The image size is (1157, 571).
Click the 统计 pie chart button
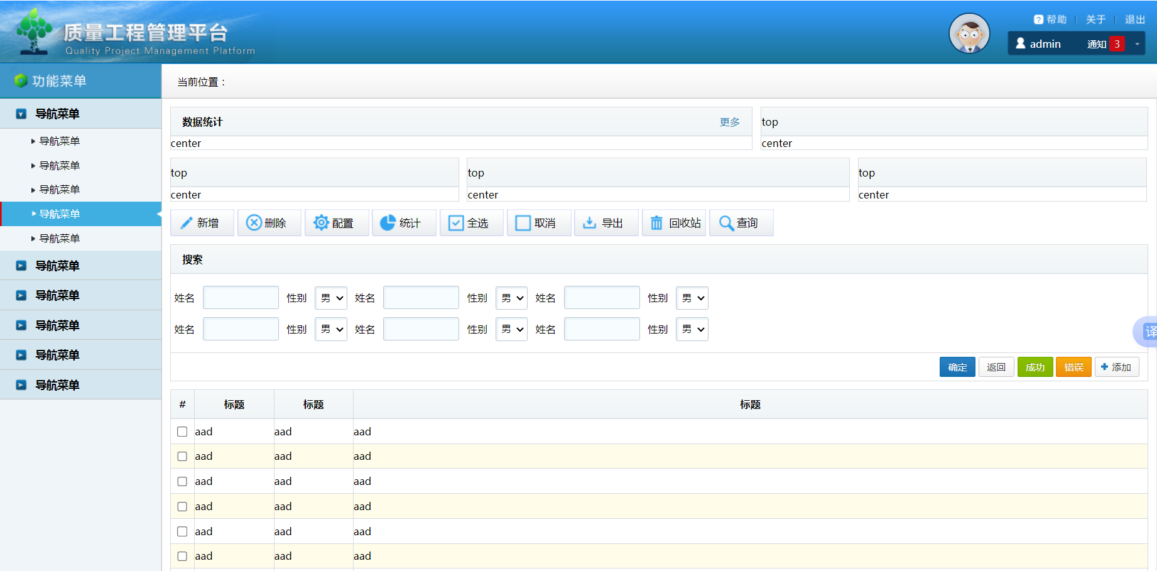[x=403, y=223]
